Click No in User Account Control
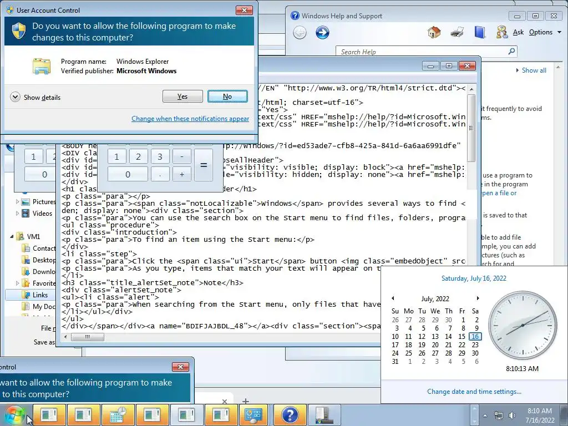 (227, 97)
